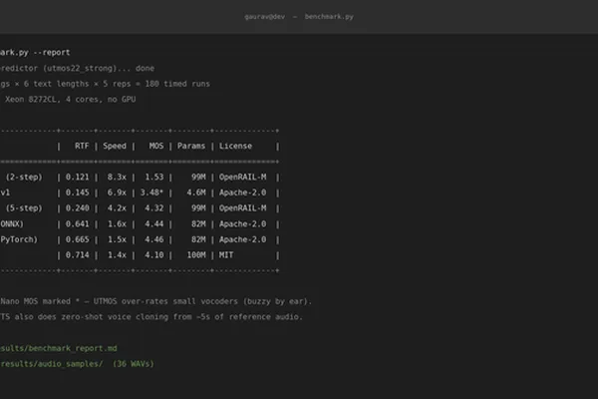Select the 0.121 RTF value

(77, 178)
